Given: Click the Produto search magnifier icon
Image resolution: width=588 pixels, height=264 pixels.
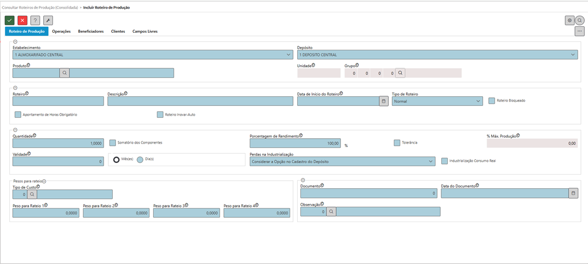Looking at the screenshot, I should (x=64, y=73).
